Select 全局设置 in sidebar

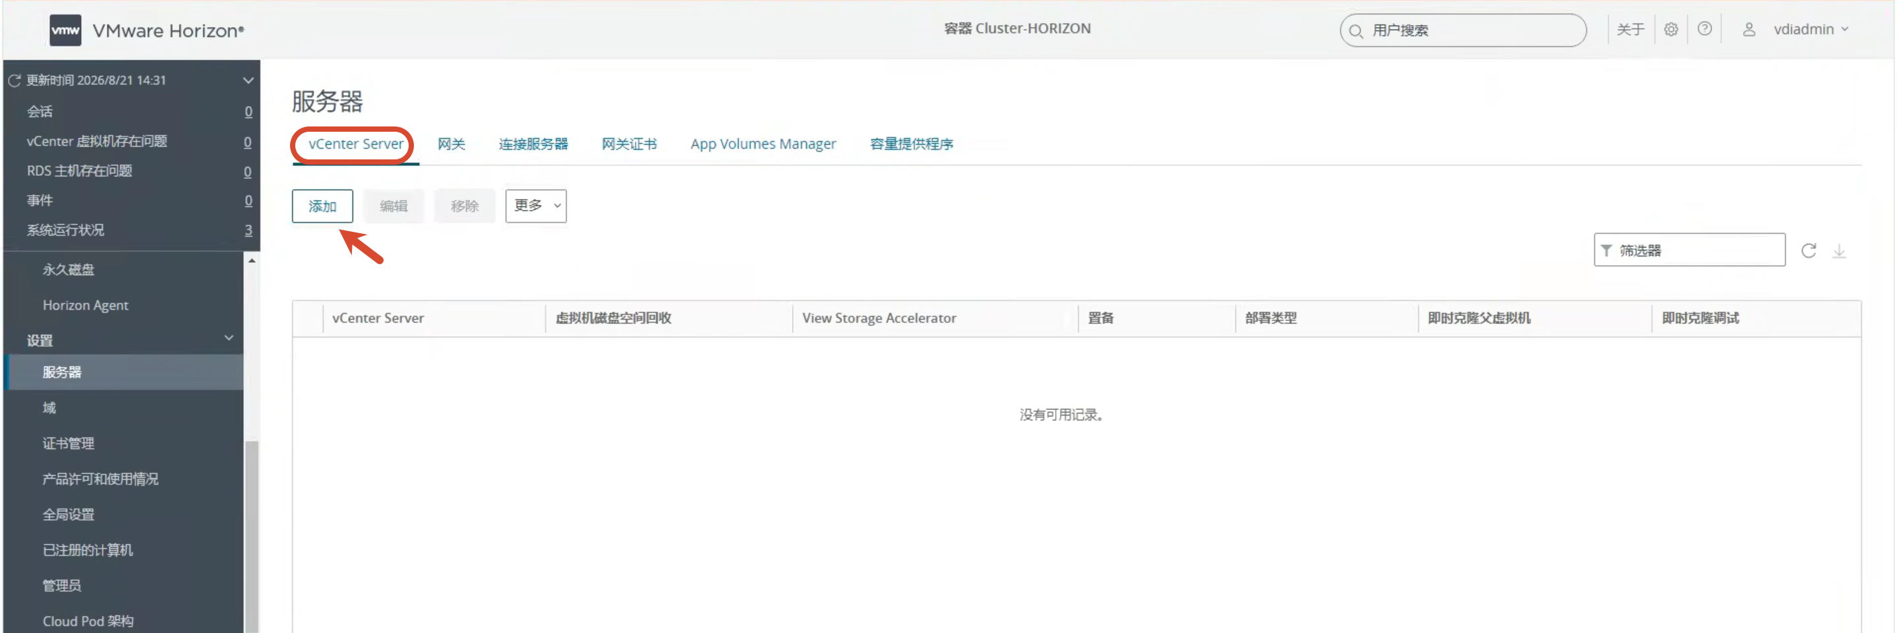point(69,514)
